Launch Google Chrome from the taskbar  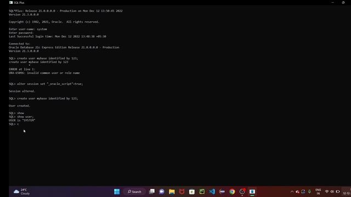[232, 192]
